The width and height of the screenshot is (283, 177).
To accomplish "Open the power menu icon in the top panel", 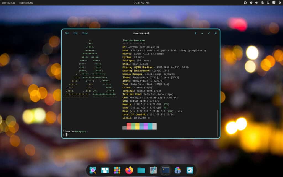I will (x=280, y=3).
